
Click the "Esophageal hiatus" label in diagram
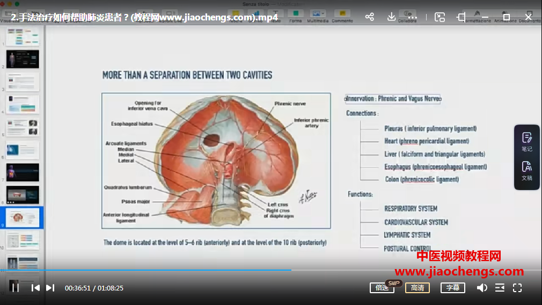(x=131, y=124)
